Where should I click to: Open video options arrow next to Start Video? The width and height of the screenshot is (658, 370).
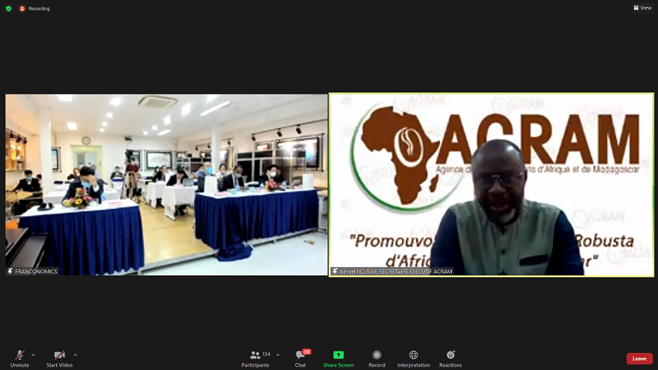(75, 355)
